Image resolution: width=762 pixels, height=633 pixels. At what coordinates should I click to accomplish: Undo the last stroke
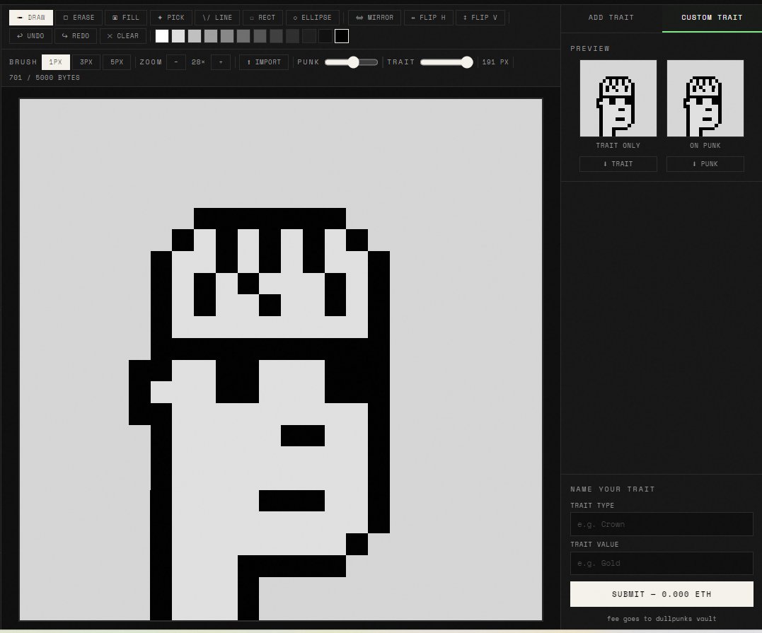coord(30,36)
